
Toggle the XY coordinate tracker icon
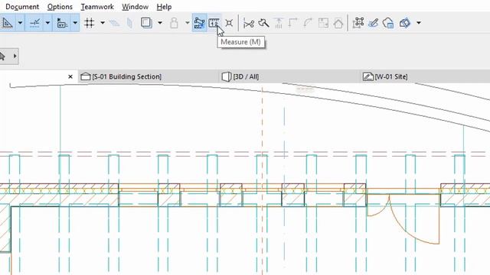tap(62, 23)
